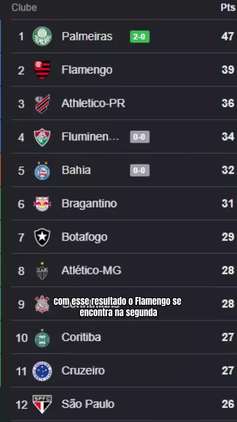Open the Fluminense 0-0 score badge

tap(140, 137)
